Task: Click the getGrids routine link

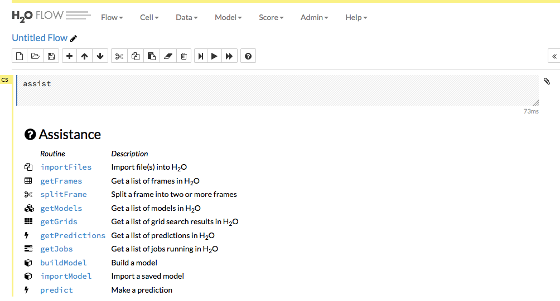Action: 59,221
